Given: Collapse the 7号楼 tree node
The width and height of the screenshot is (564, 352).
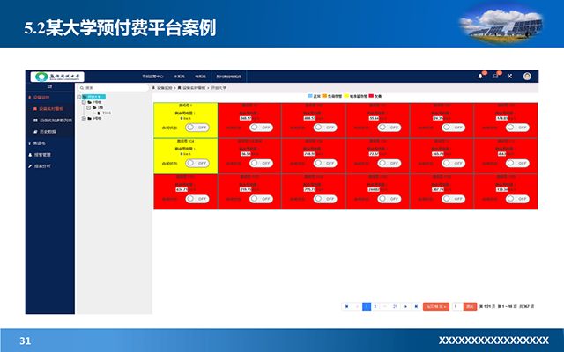Looking at the screenshot, I should tap(84, 102).
